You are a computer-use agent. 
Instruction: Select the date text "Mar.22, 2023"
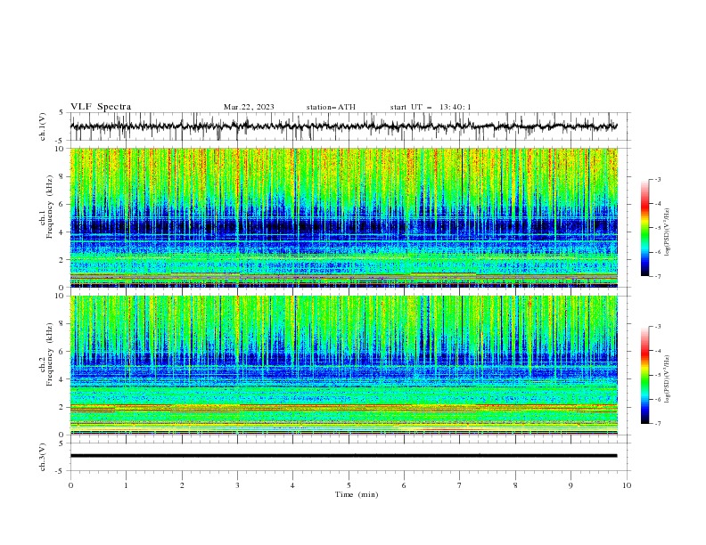point(249,107)
